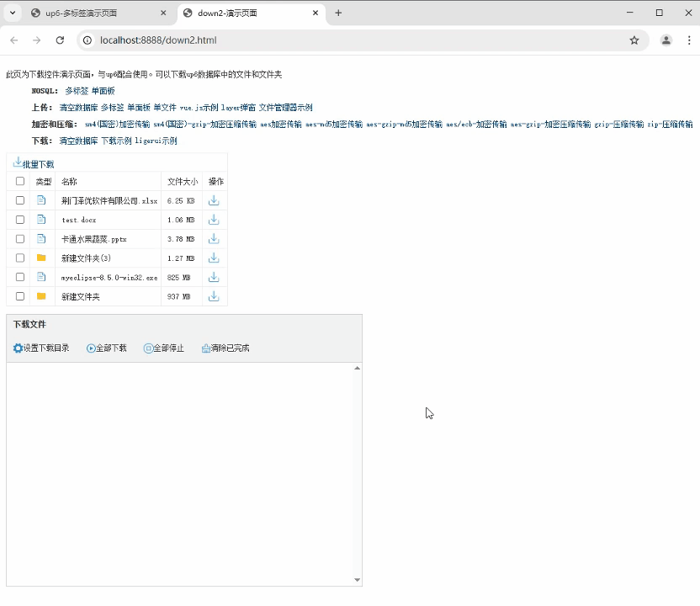Click the layer弹窗 link

coord(238,108)
